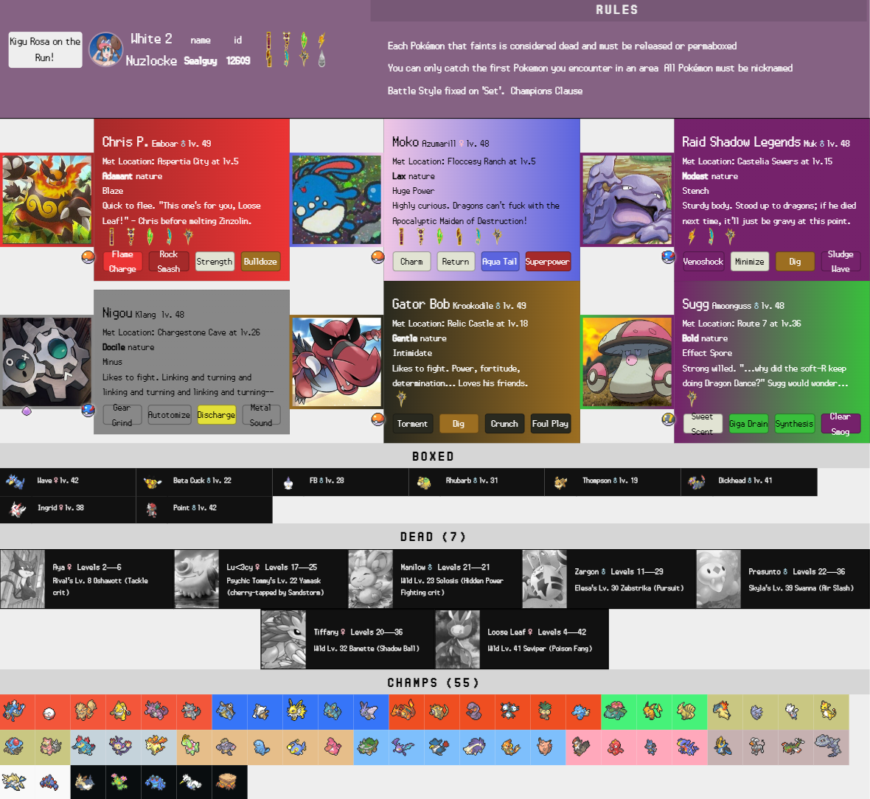
Task: Click the boxed Wave sprite icon
Action: click(x=15, y=481)
